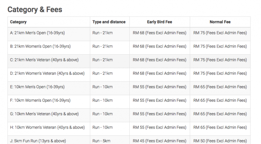Click early bird 'RM 68' fee in row C
The image size is (261, 144).
click(138, 60)
